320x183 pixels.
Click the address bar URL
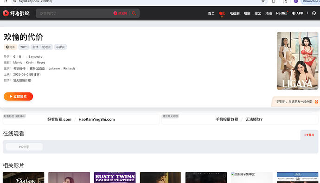point(35,1)
